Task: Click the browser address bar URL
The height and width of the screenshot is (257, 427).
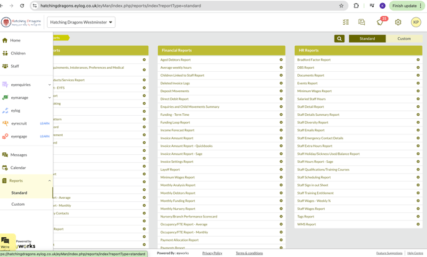Action: point(120,6)
